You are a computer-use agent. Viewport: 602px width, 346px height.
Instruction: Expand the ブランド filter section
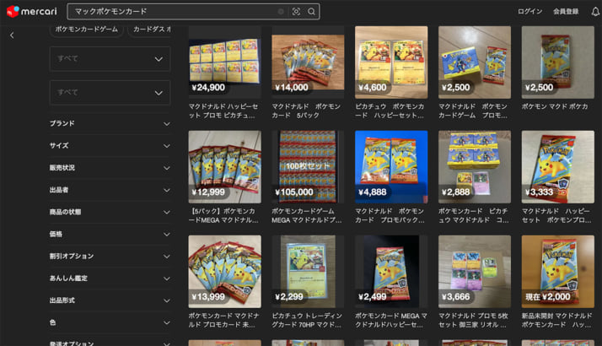(110, 123)
